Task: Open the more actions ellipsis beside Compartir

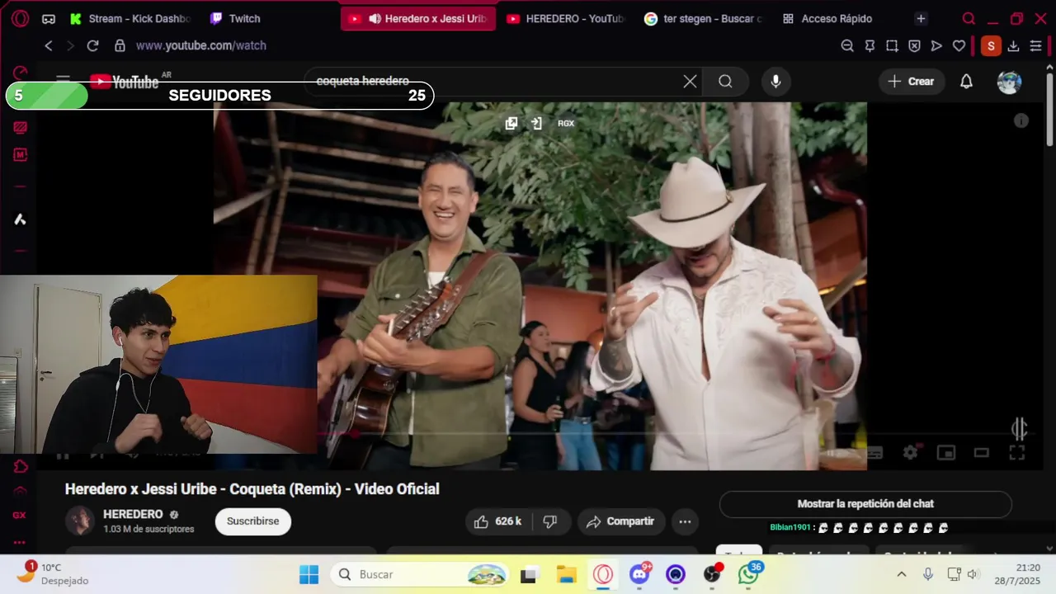Action: (x=685, y=521)
